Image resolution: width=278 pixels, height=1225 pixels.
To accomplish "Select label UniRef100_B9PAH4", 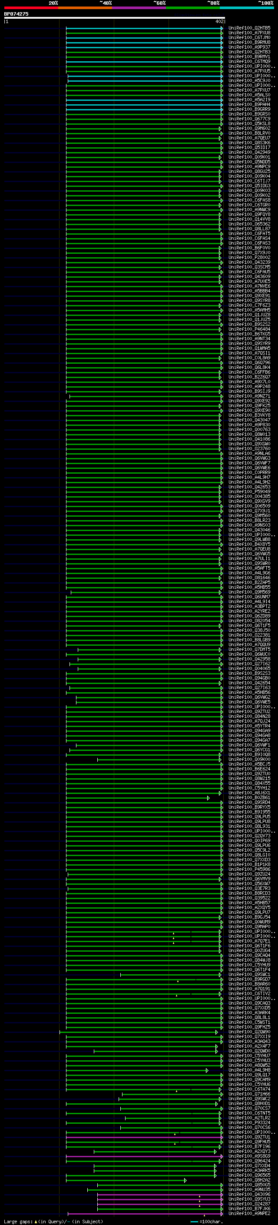I will click(x=249, y=105).
